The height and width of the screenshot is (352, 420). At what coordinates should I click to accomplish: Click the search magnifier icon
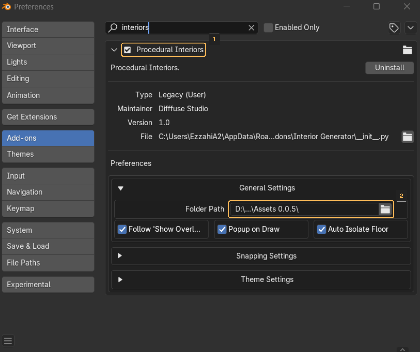point(113,28)
